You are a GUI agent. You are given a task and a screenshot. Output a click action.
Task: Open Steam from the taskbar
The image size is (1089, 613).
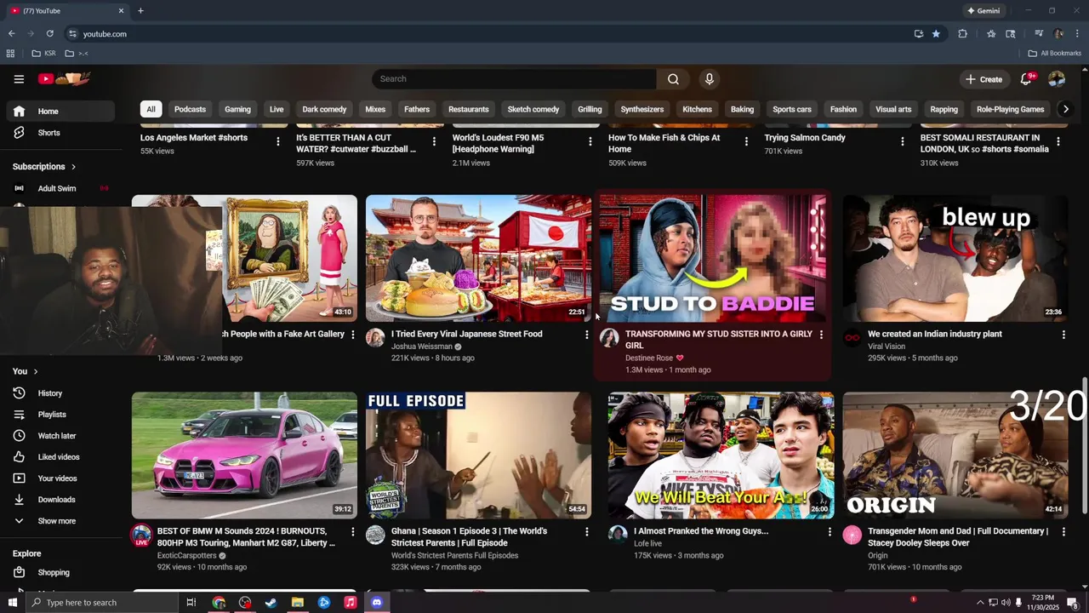tap(271, 603)
